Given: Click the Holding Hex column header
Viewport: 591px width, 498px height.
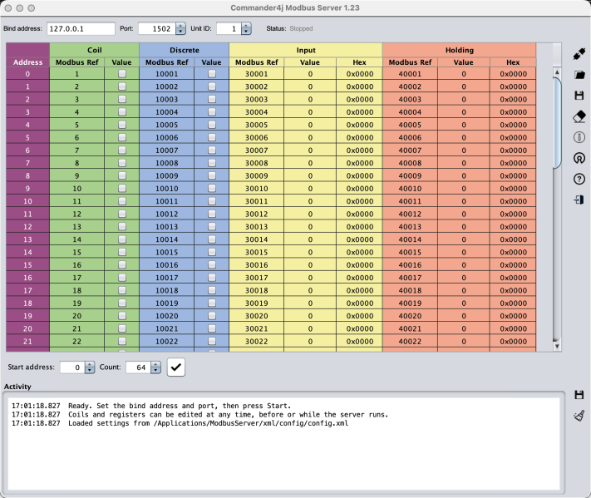Looking at the screenshot, I should coord(513,62).
